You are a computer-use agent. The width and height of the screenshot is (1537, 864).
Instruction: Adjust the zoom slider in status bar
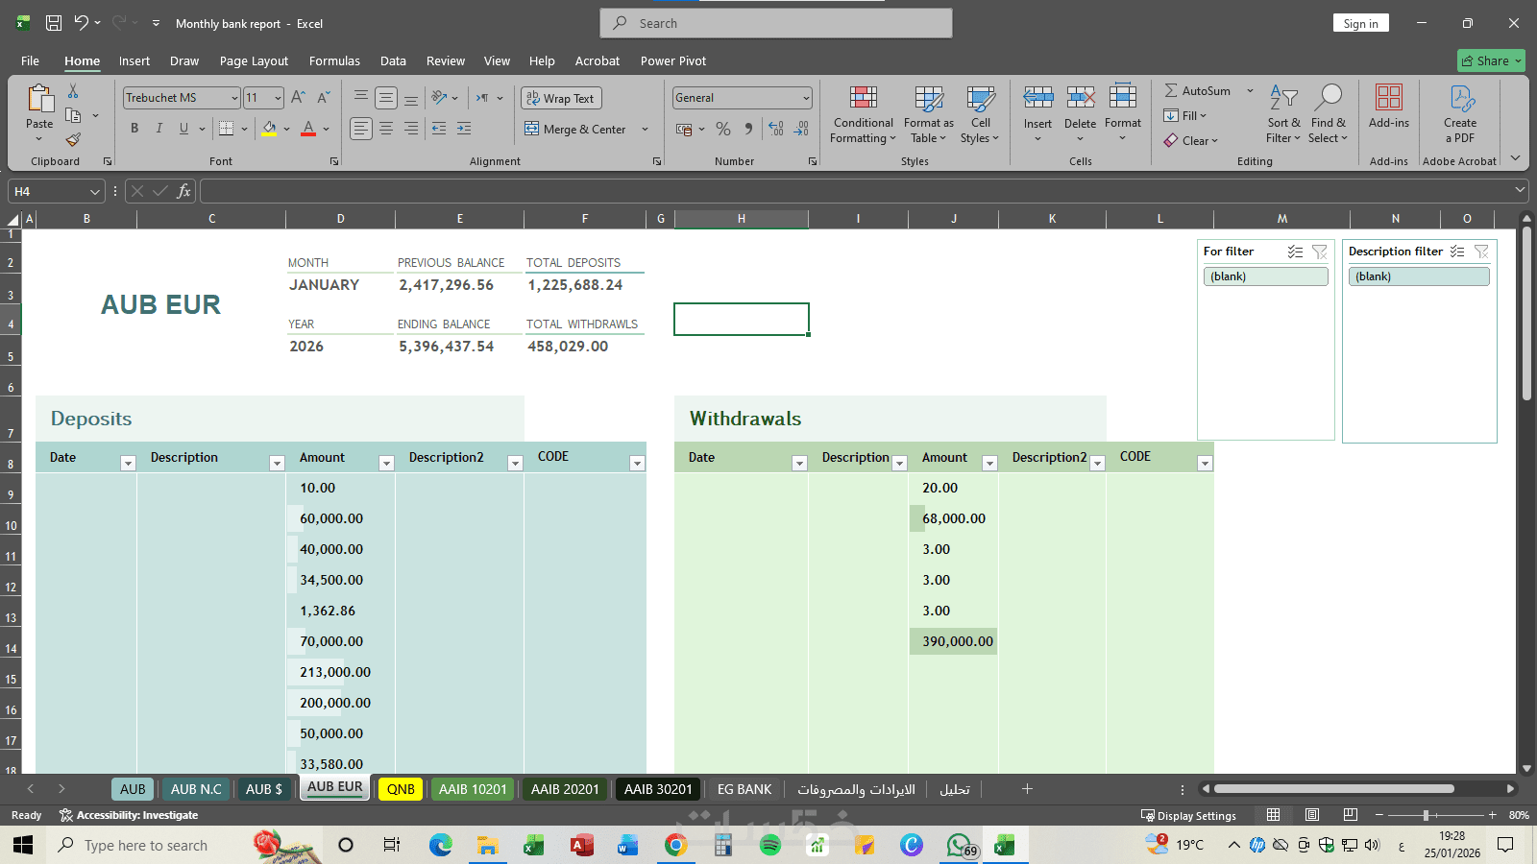coord(1427,815)
